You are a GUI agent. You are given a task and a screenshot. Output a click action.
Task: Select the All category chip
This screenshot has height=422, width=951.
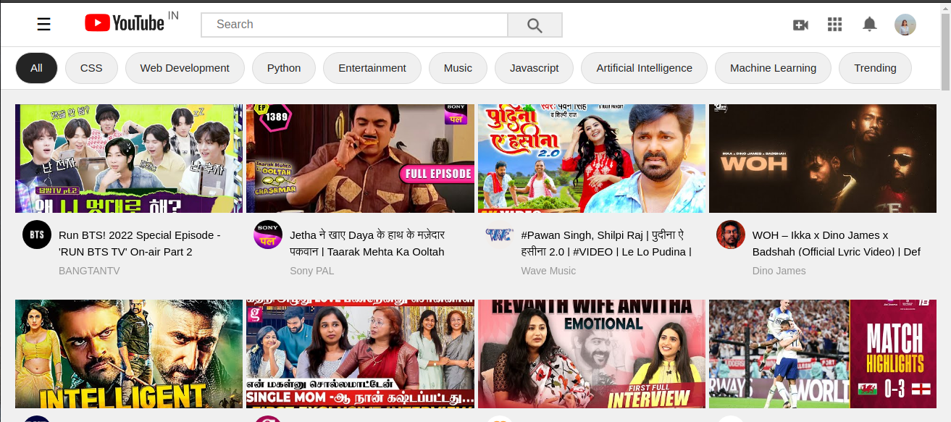(36, 67)
